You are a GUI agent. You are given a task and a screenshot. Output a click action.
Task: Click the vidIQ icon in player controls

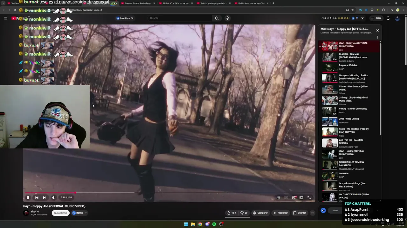tap(278, 197)
